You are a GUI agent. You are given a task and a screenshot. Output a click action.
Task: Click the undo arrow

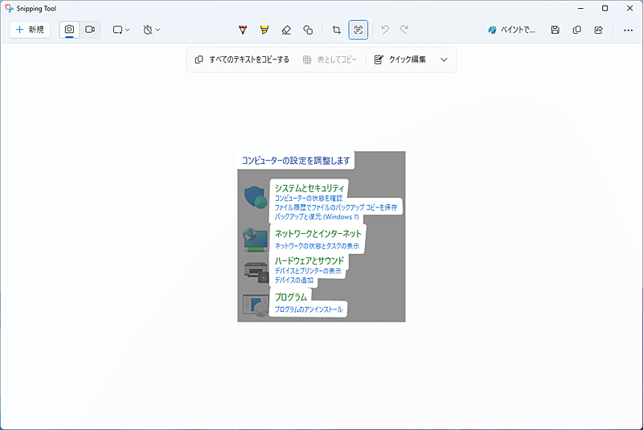tap(385, 30)
